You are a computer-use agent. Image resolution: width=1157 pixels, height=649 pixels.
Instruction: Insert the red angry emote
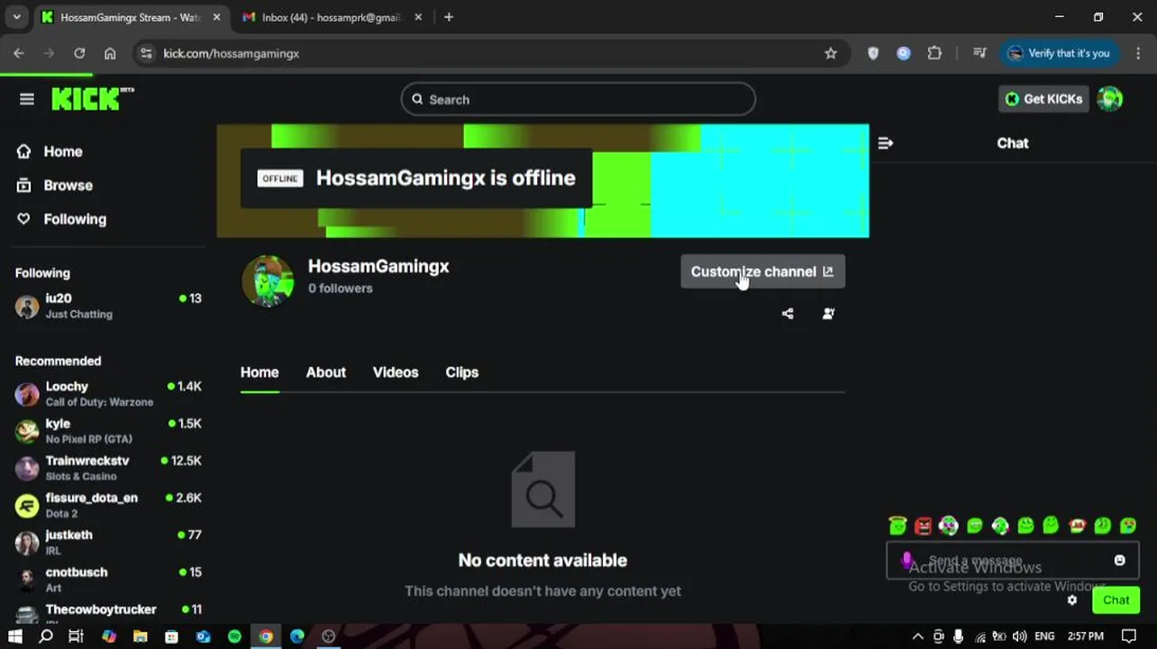(x=923, y=526)
